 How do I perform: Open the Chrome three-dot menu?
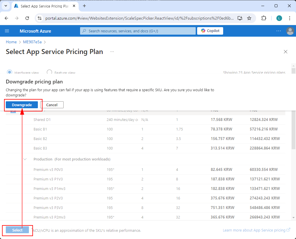pos(290,18)
